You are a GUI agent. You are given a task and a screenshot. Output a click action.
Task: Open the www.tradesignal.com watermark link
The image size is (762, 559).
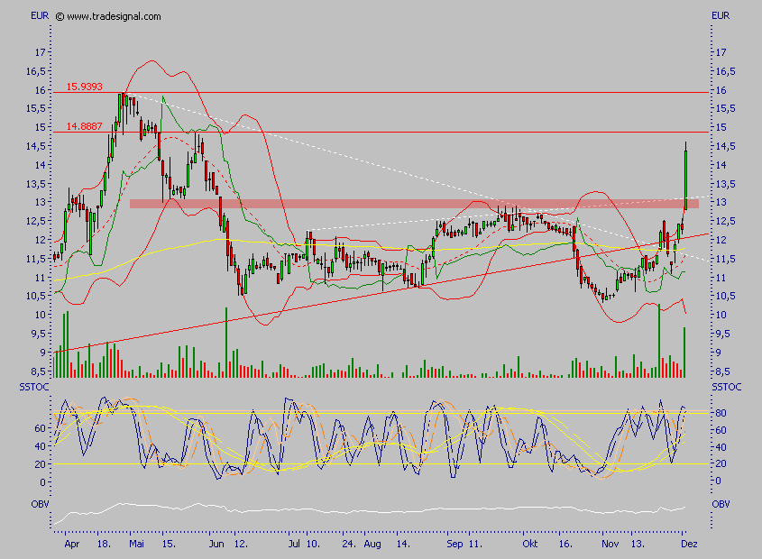(115, 16)
